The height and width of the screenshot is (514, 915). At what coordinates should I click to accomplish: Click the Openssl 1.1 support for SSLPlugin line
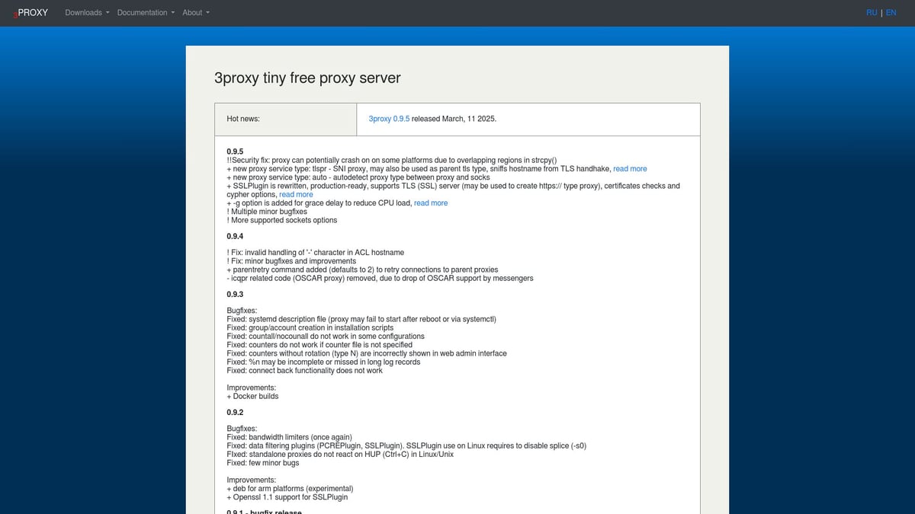tap(287, 497)
